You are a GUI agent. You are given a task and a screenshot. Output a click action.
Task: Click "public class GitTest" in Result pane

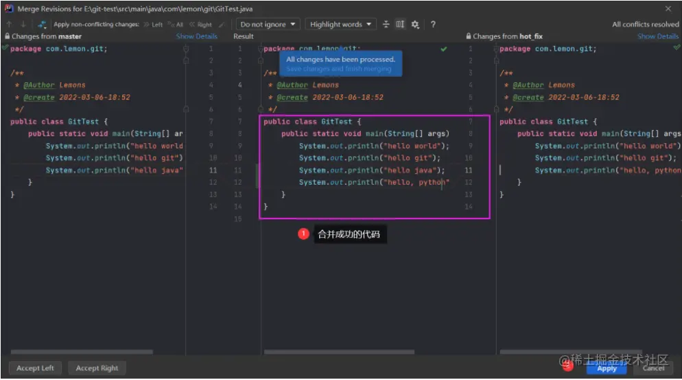pos(312,122)
